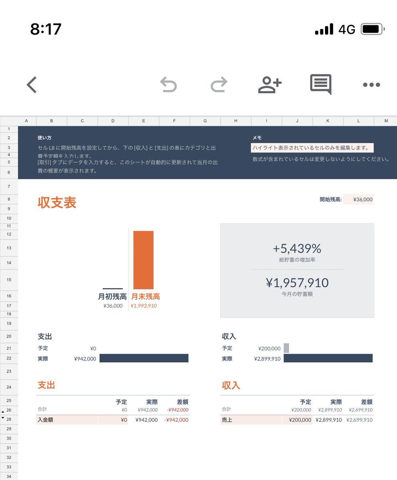
Task: Select the ¥1,957,910 savings summary box
Action: (297, 283)
